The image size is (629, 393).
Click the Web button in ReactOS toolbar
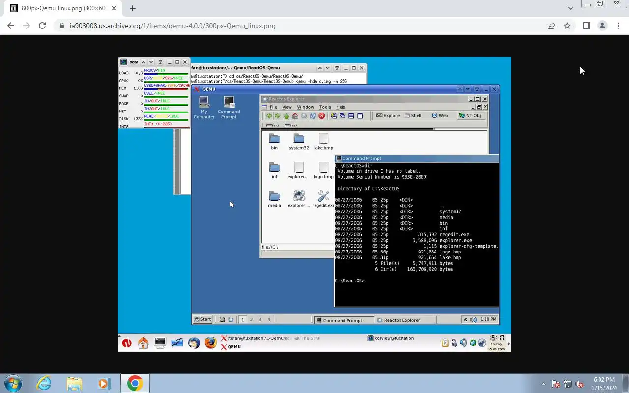click(x=440, y=116)
